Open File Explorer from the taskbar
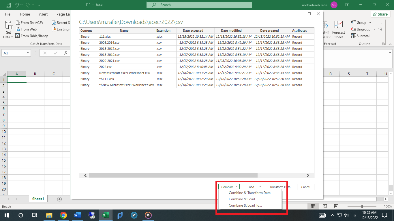The height and width of the screenshot is (221, 394). pyautogui.click(x=49, y=215)
